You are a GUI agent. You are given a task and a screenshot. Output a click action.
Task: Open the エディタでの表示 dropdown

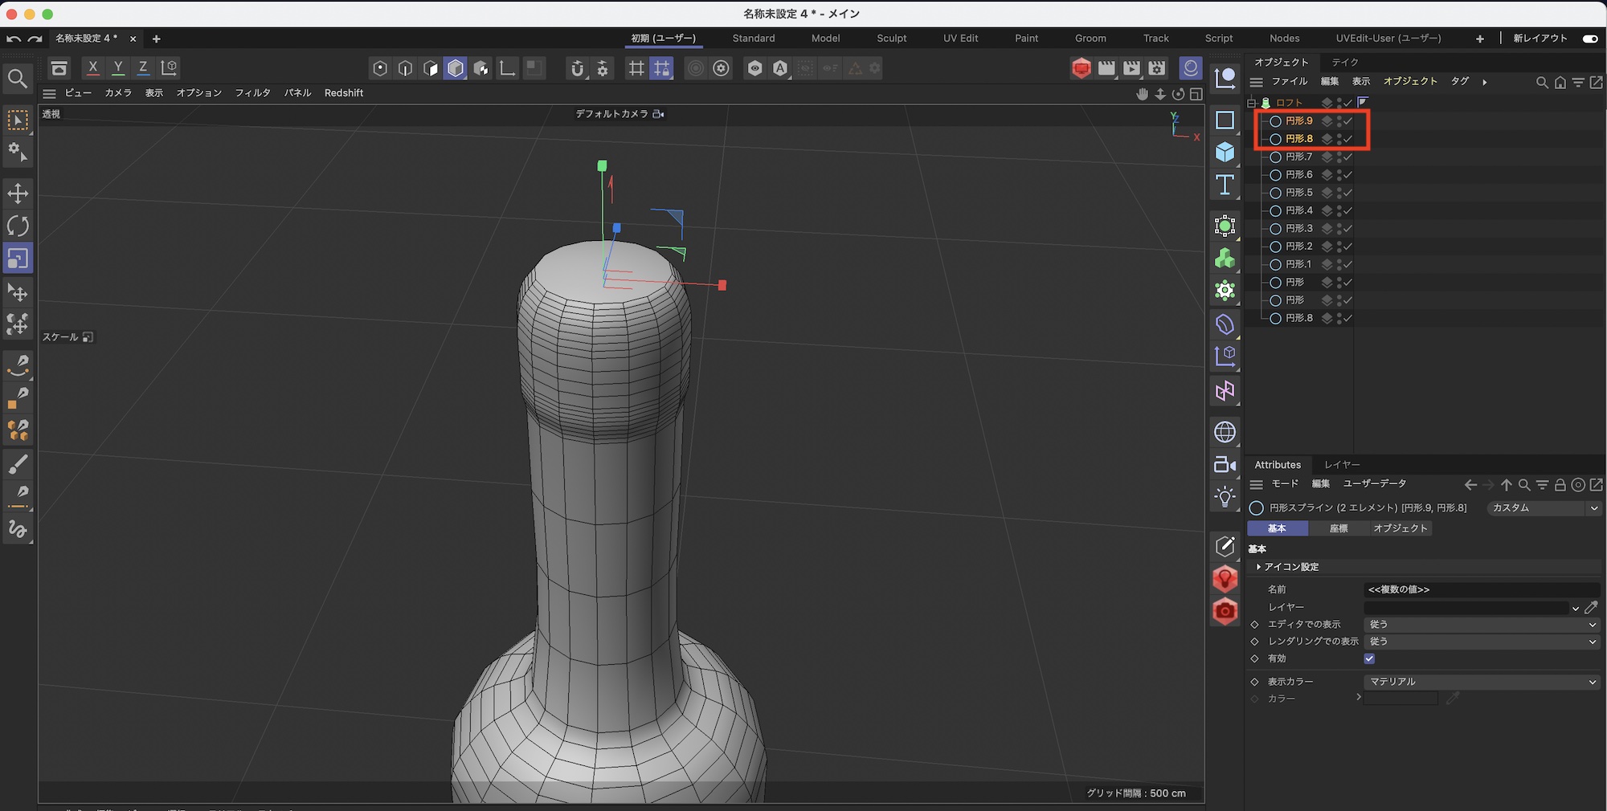tap(1482, 625)
